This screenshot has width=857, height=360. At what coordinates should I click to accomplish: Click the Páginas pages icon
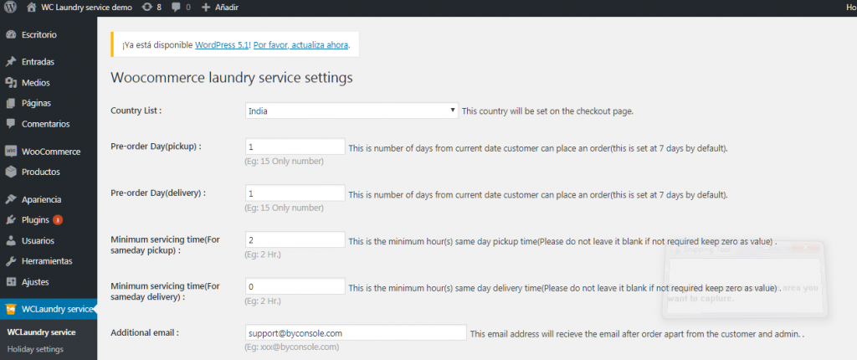click(10, 103)
